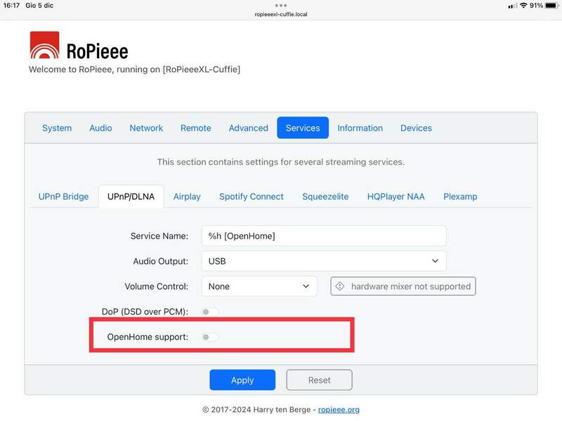Tap the Wi-Fi status icon

click(523, 6)
